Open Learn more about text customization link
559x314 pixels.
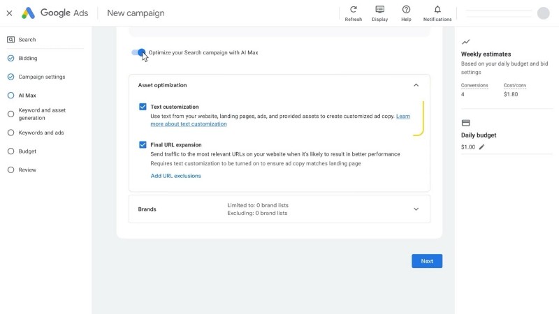[x=189, y=124]
